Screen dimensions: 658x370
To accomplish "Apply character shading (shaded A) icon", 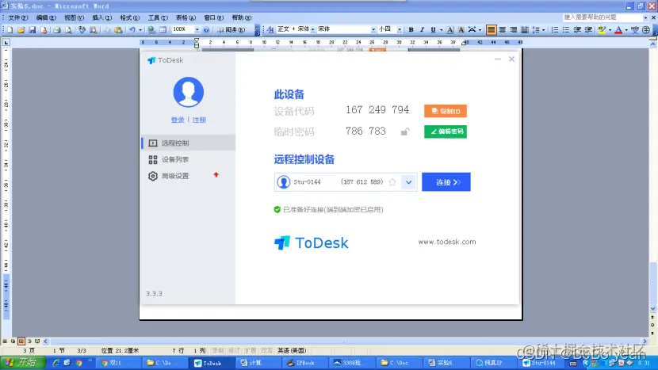I will pos(461,30).
